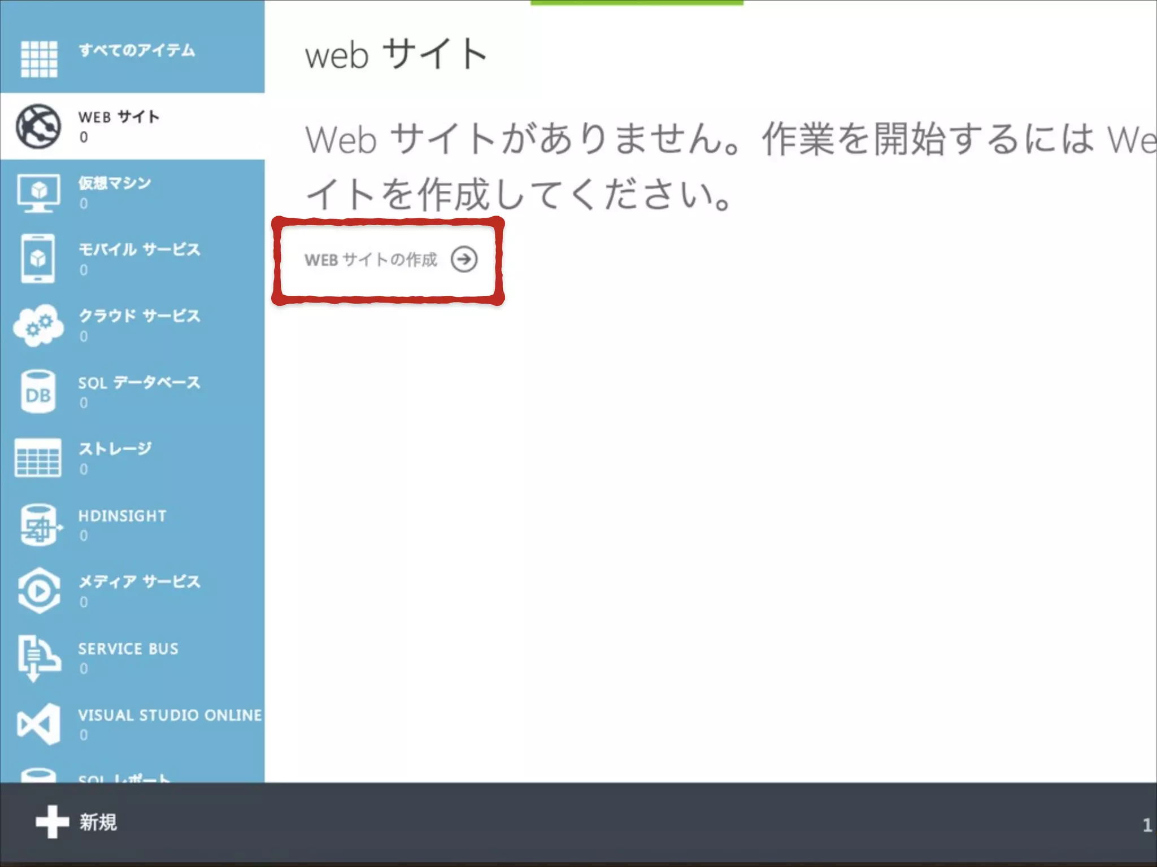Open the SERVICE BUS sidebar entry
This screenshot has height=867, width=1157.
point(128,649)
